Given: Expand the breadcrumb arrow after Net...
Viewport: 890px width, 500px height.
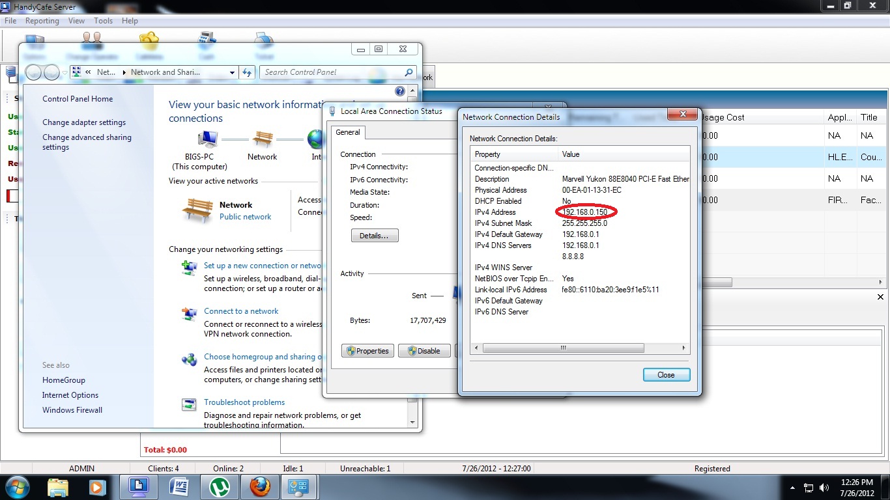Looking at the screenshot, I should (x=124, y=72).
